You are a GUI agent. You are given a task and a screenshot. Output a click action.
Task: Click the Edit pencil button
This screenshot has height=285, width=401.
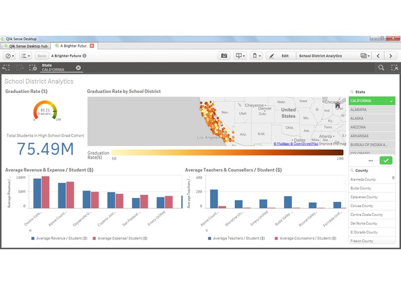pyautogui.click(x=281, y=56)
